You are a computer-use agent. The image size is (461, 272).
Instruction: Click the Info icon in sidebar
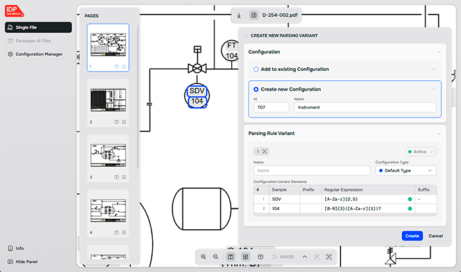(x=11, y=248)
